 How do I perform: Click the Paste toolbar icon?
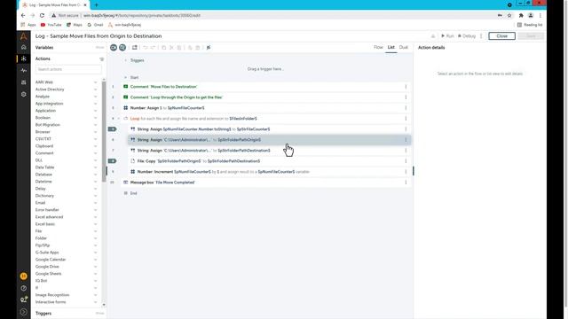point(179,47)
